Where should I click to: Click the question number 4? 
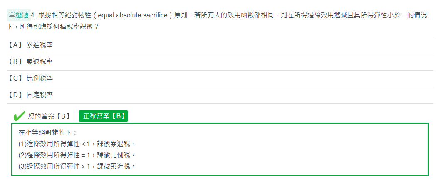point(34,15)
